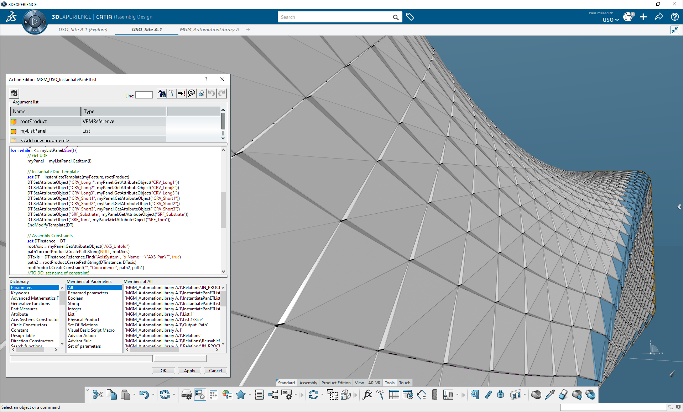Switch to MGM_AutomationLibrary tab
This screenshot has height=412, width=683.
click(209, 30)
